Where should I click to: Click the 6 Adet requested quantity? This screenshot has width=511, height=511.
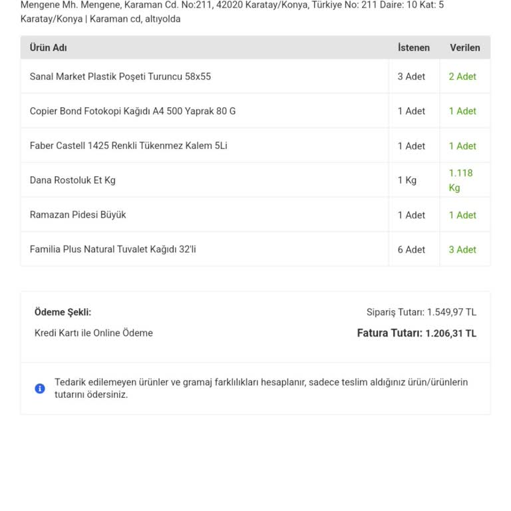coord(411,250)
